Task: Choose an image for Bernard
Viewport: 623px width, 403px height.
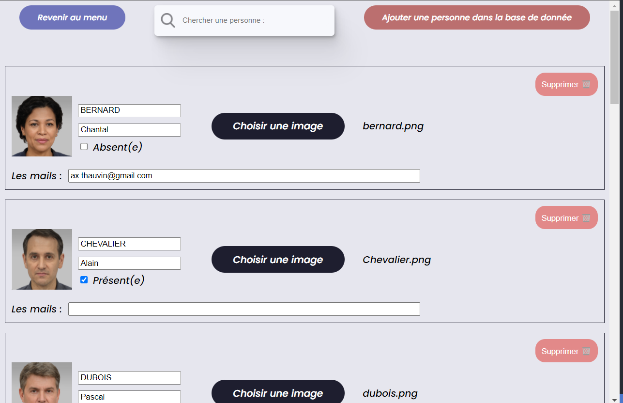Action: point(278,126)
